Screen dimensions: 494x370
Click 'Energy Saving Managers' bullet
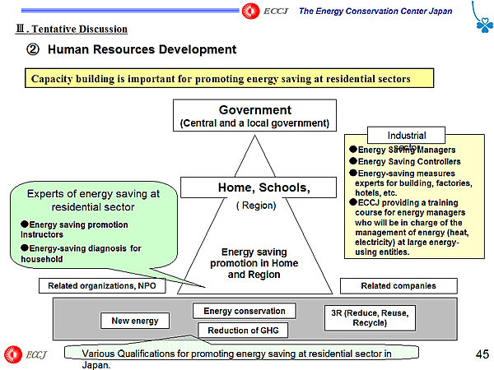(403, 150)
